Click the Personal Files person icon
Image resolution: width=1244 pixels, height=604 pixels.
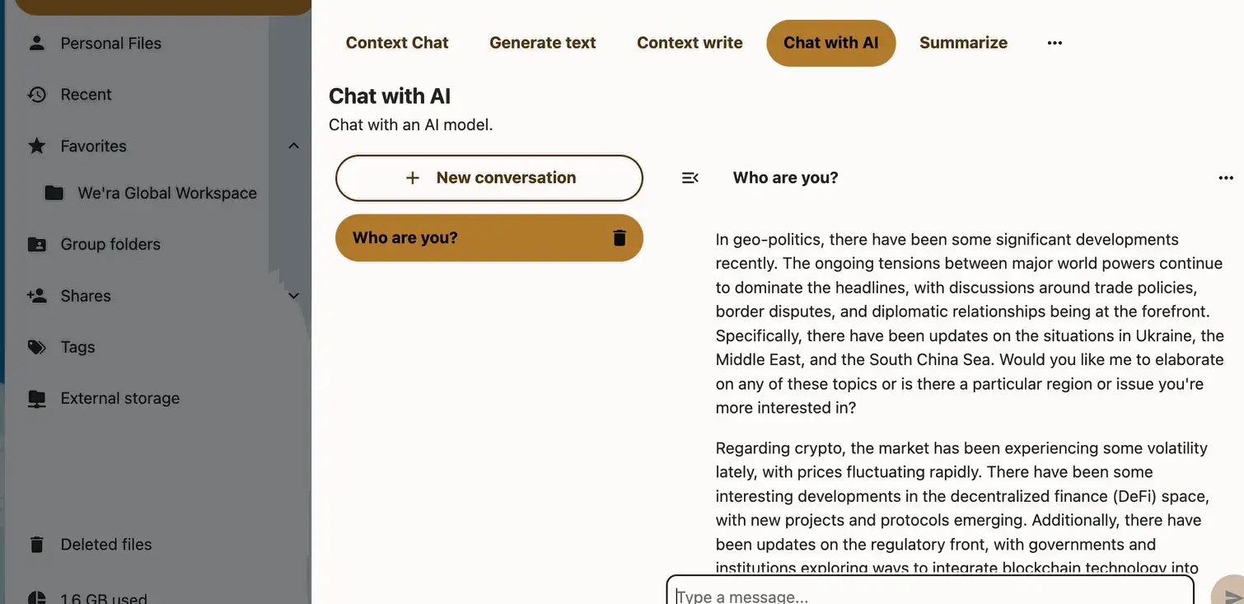click(36, 43)
